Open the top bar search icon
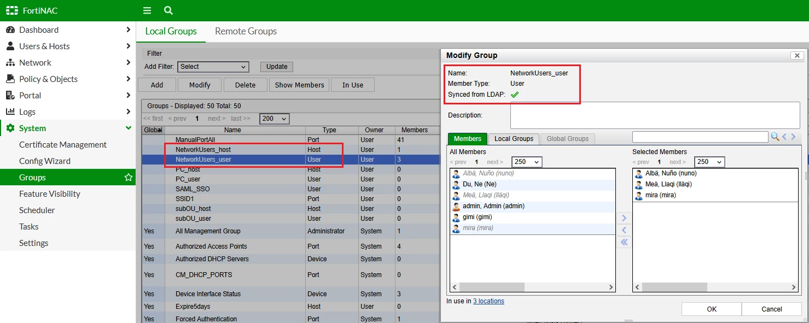This screenshot has height=323, width=809. click(168, 10)
